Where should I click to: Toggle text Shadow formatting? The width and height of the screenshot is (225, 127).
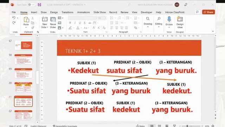click(85, 23)
